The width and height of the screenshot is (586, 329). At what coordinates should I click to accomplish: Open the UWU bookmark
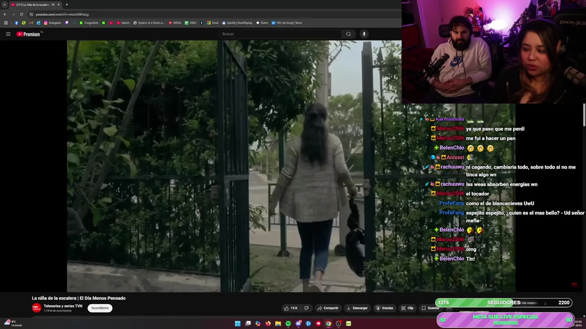[x=190, y=23]
